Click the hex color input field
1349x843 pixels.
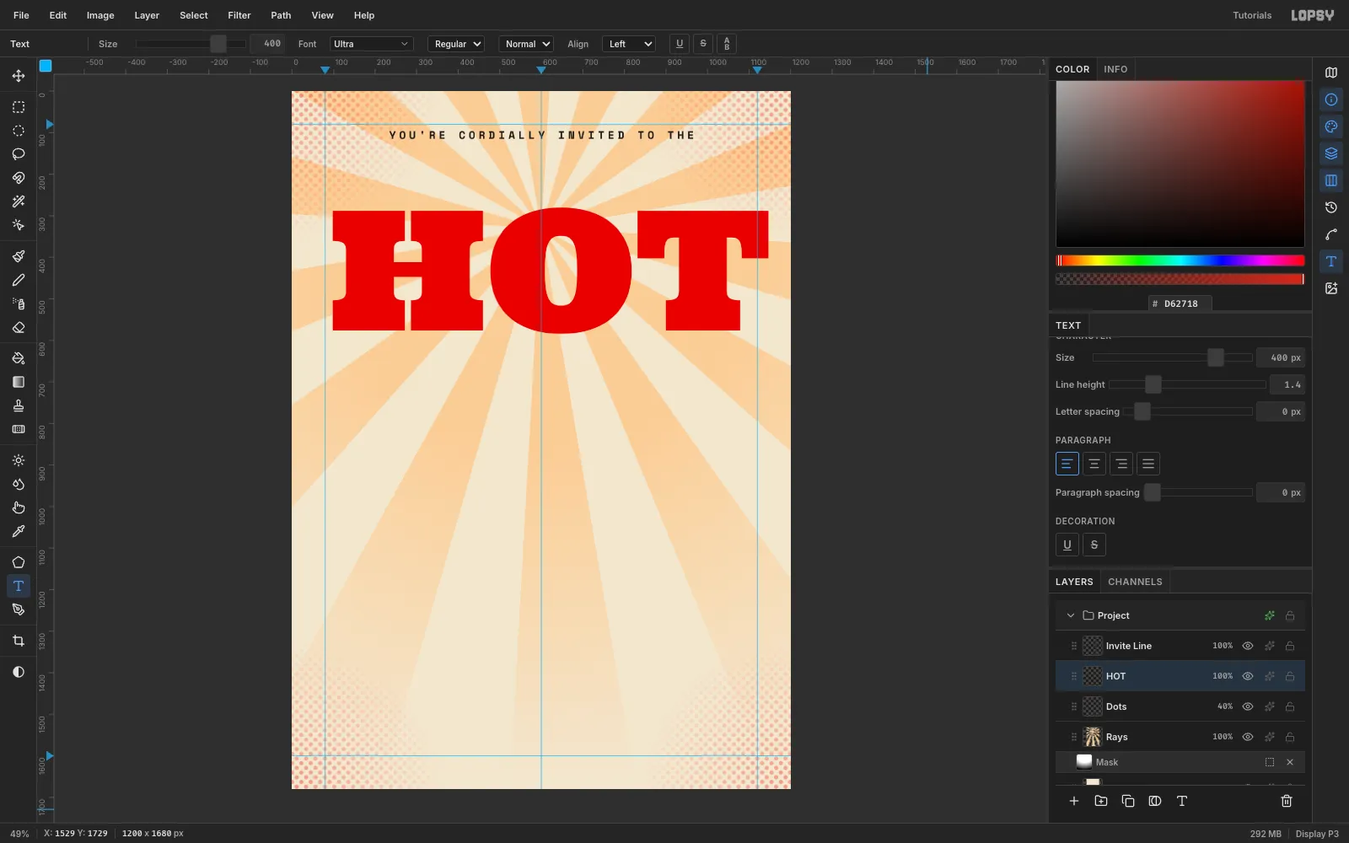point(1180,303)
